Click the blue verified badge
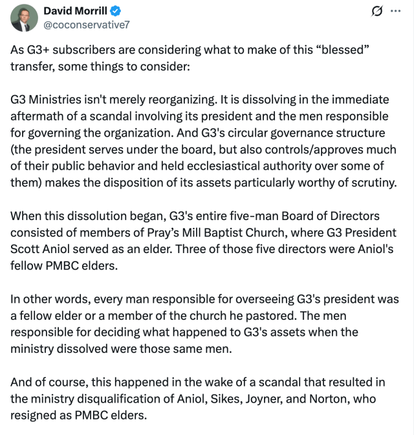 pyautogui.click(x=115, y=11)
